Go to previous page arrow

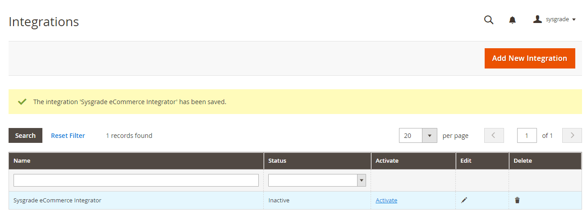point(494,135)
